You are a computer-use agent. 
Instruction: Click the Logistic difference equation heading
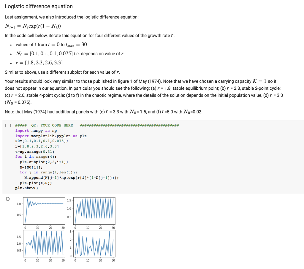click(x=39, y=6)
